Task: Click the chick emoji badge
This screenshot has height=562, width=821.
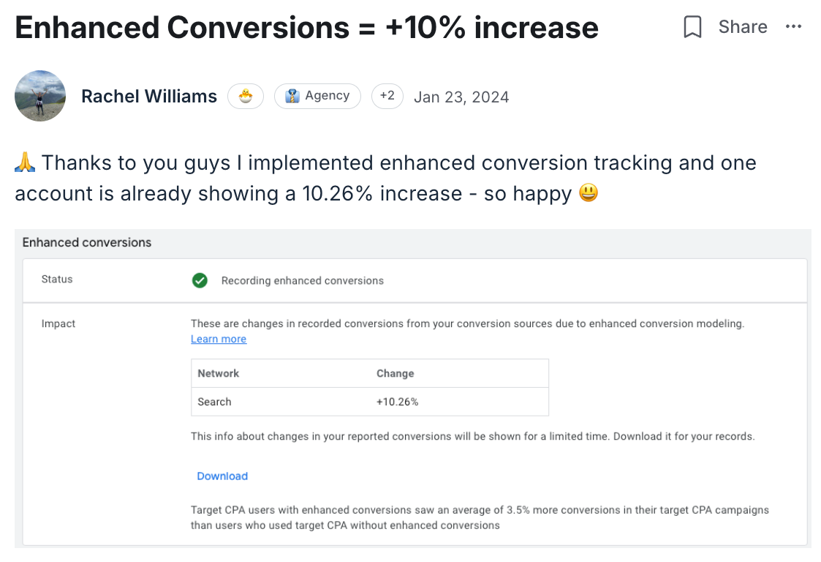Action: pyautogui.click(x=246, y=96)
